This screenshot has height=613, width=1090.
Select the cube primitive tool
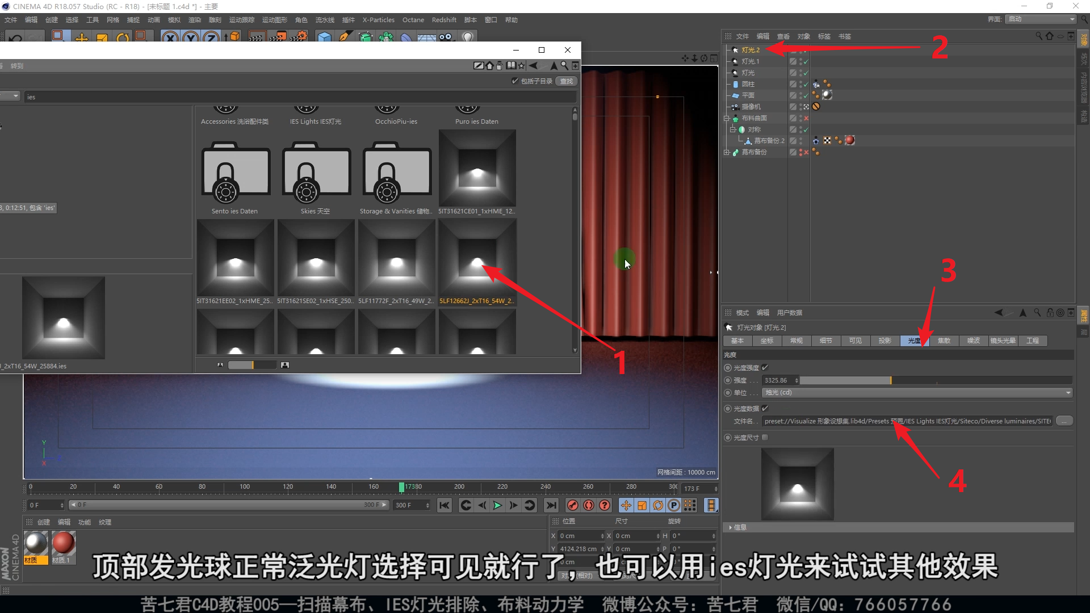(x=324, y=37)
